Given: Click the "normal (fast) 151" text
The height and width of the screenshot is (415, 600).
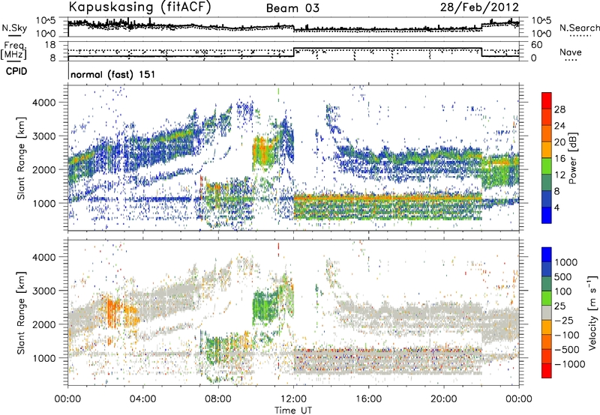Looking at the screenshot, I should [x=113, y=74].
